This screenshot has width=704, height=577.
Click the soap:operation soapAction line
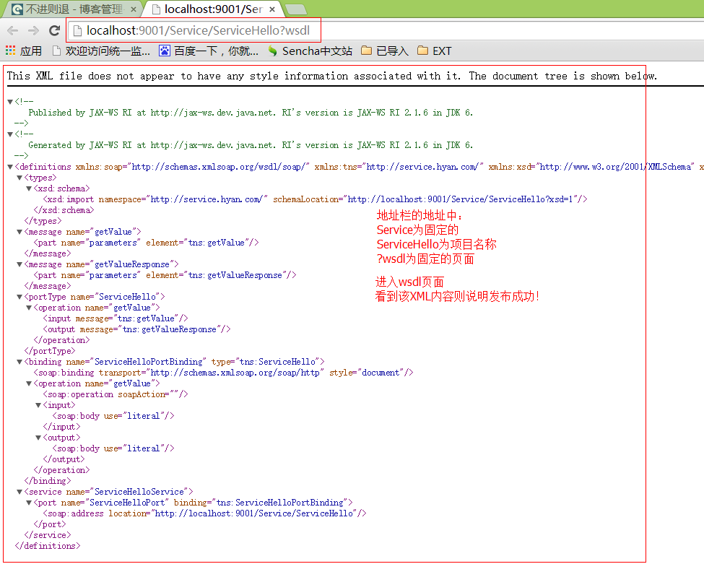coord(116,394)
